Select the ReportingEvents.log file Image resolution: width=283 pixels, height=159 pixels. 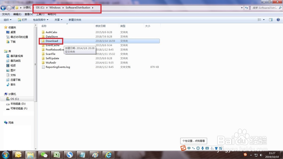coord(58,67)
